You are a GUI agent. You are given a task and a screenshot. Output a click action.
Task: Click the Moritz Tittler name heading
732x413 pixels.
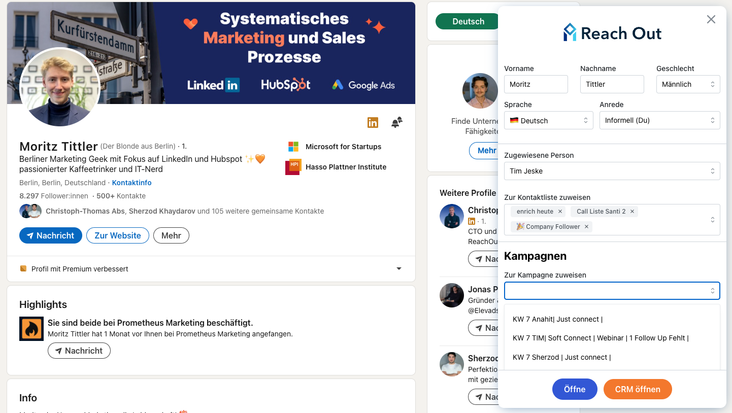tap(58, 147)
